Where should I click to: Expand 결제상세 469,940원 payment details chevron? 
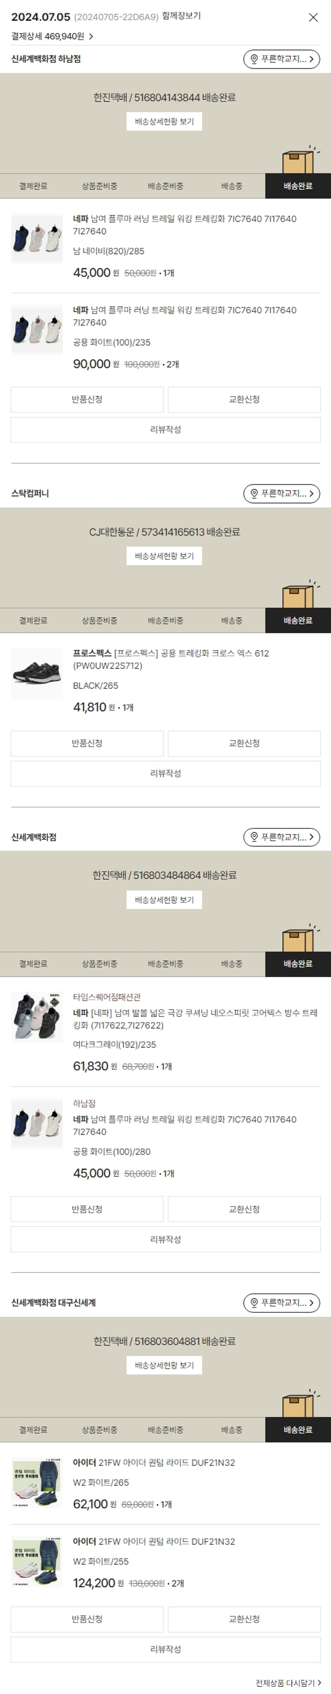pyautogui.click(x=91, y=37)
